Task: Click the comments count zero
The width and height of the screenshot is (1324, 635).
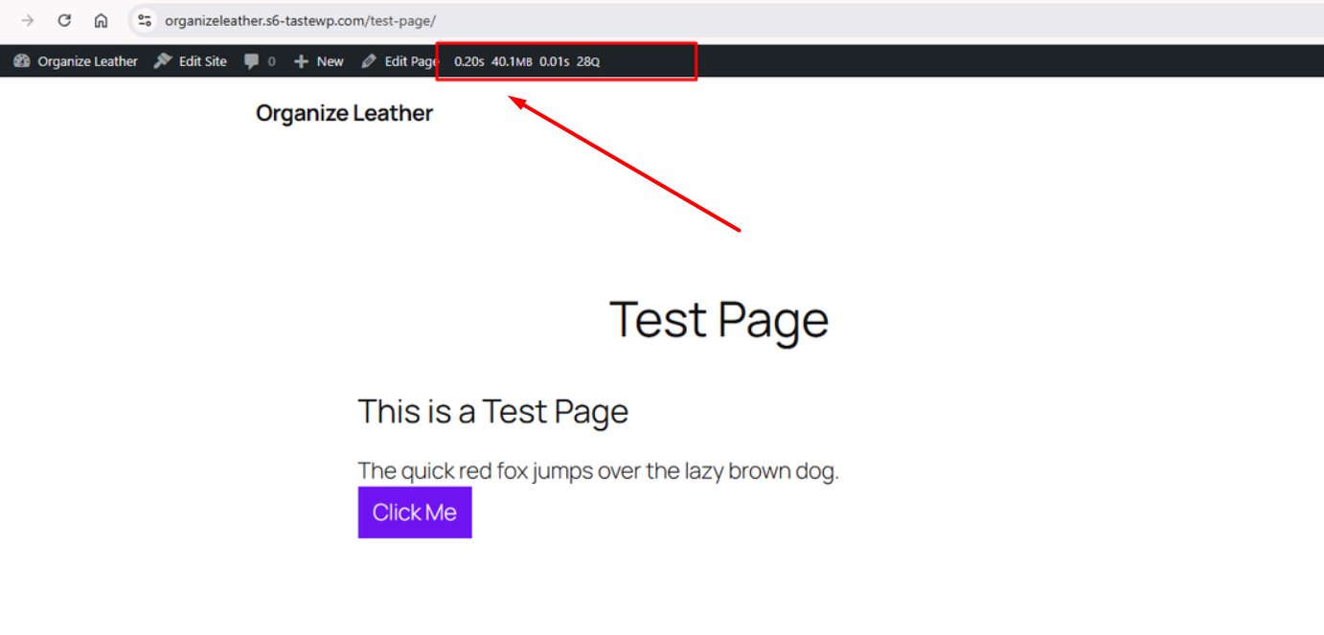Action: (271, 61)
